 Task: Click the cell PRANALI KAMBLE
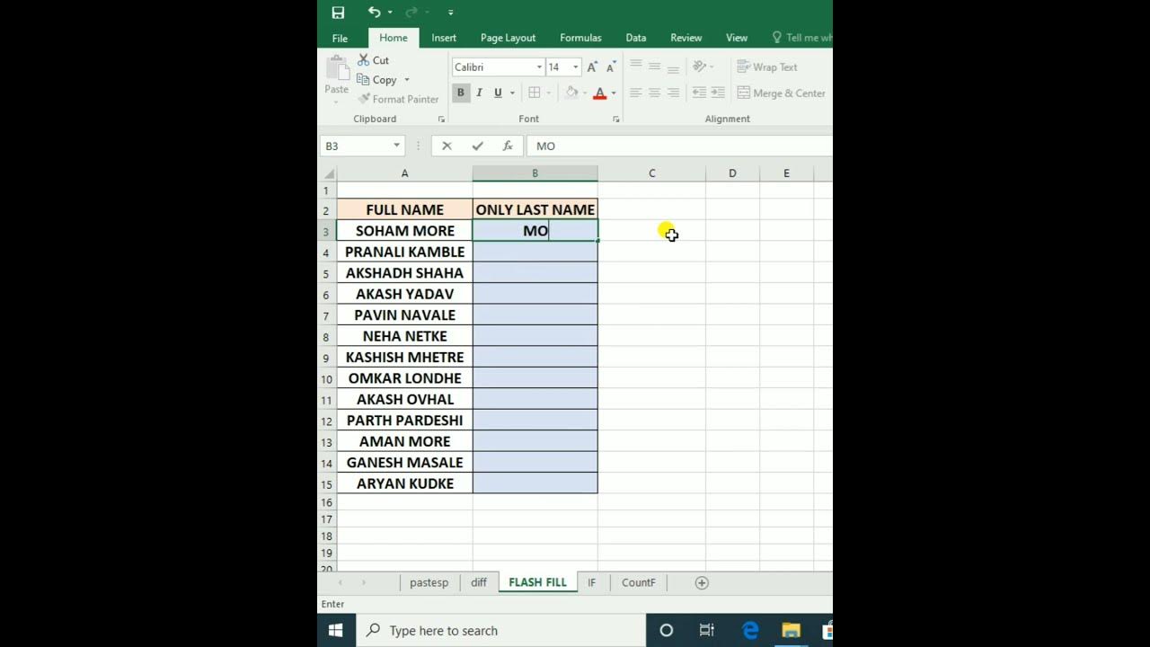(x=405, y=252)
